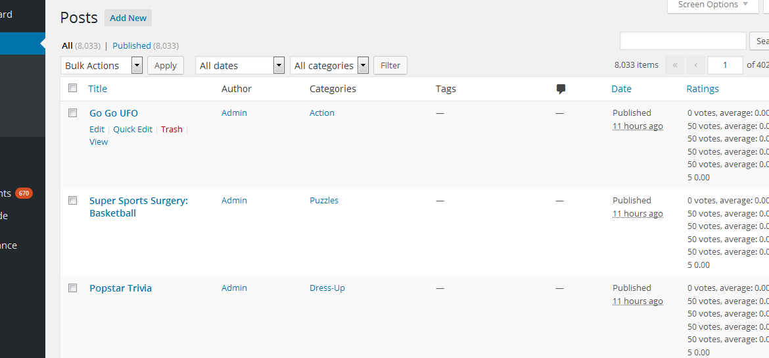Viewport: 769px width, 358px height.
Task: Open Quick Edit for Go Go UFO
Action: [x=133, y=129]
